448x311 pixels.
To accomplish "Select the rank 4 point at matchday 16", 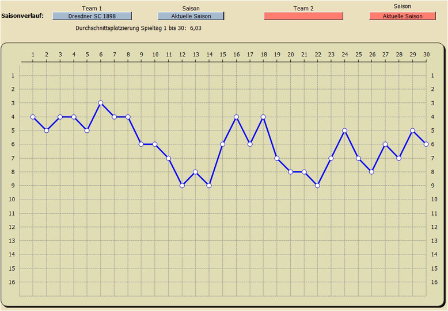I will pos(236,117).
